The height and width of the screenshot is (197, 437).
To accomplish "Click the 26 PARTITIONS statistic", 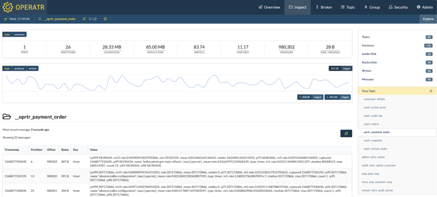I will 68,49.
